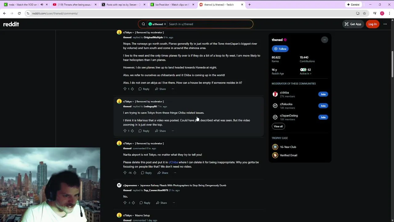
Task: Open the r/fukuoka community link
Action: [x=286, y=104]
